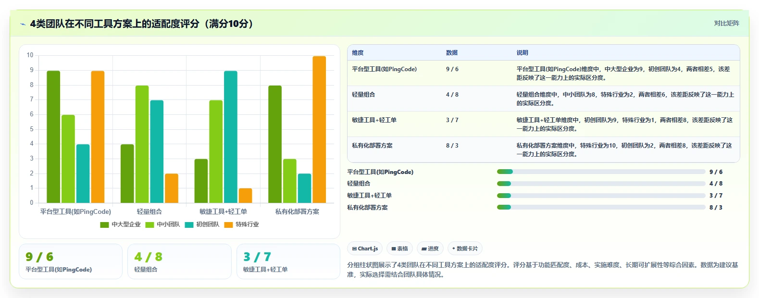Image resolution: width=759 pixels, height=298 pixels.
Task: Select the light green 中小团队 bar for 轻量组合
Action: point(142,144)
